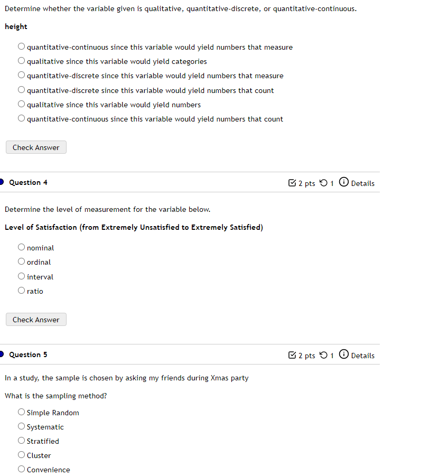Click the info circle icon next to Question 5 Details
The height and width of the screenshot is (476, 430).
pos(344,354)
